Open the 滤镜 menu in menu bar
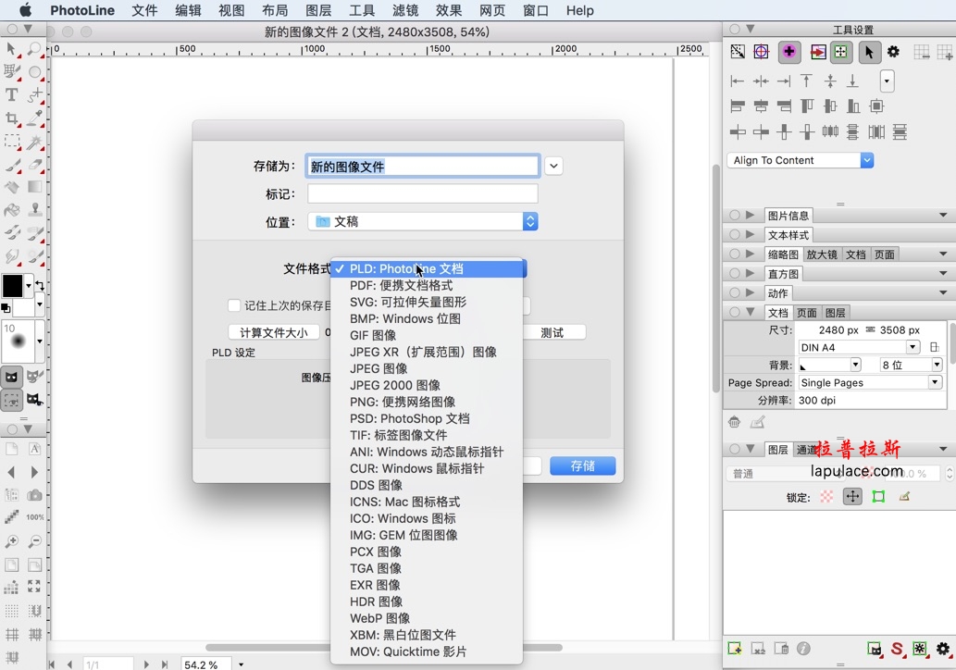The height and width of the screenshot is (670, 956). click(405, 10)
